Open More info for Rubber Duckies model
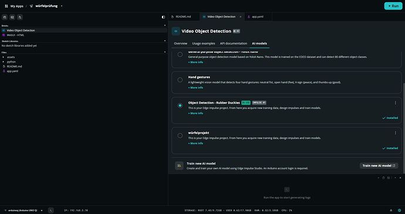Viewport: 405px width, 214px height. coord(195,113)
